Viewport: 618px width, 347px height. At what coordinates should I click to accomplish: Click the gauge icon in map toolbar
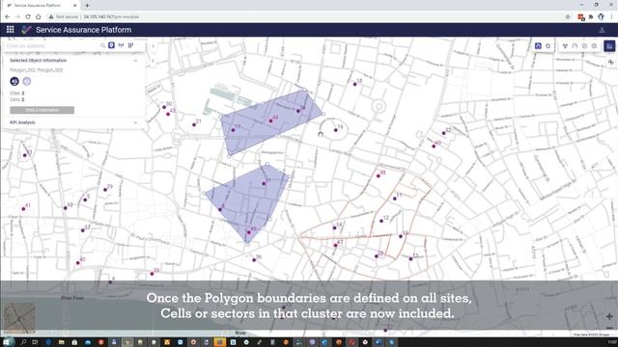(575, 46)
